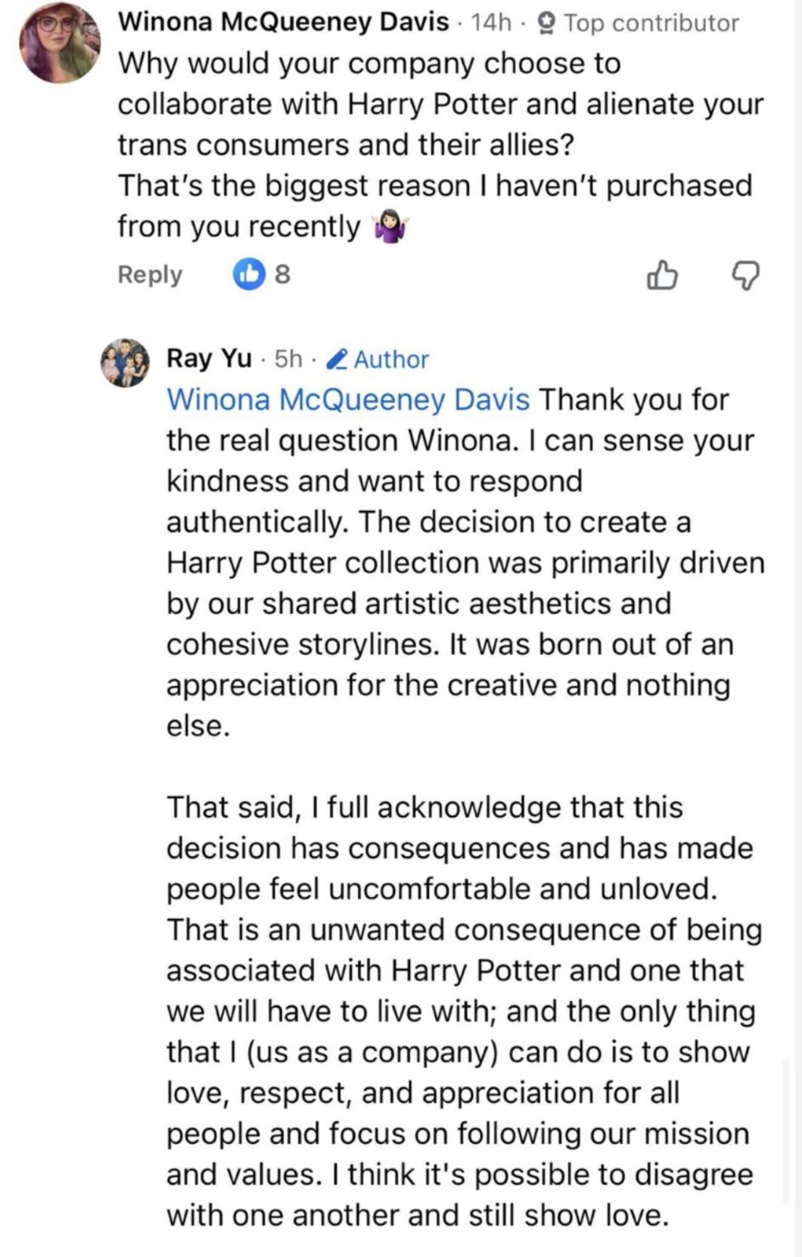This screenshot has height=1257, width=802.
Task: Select the blue Author label
Action: pos(391,360)
